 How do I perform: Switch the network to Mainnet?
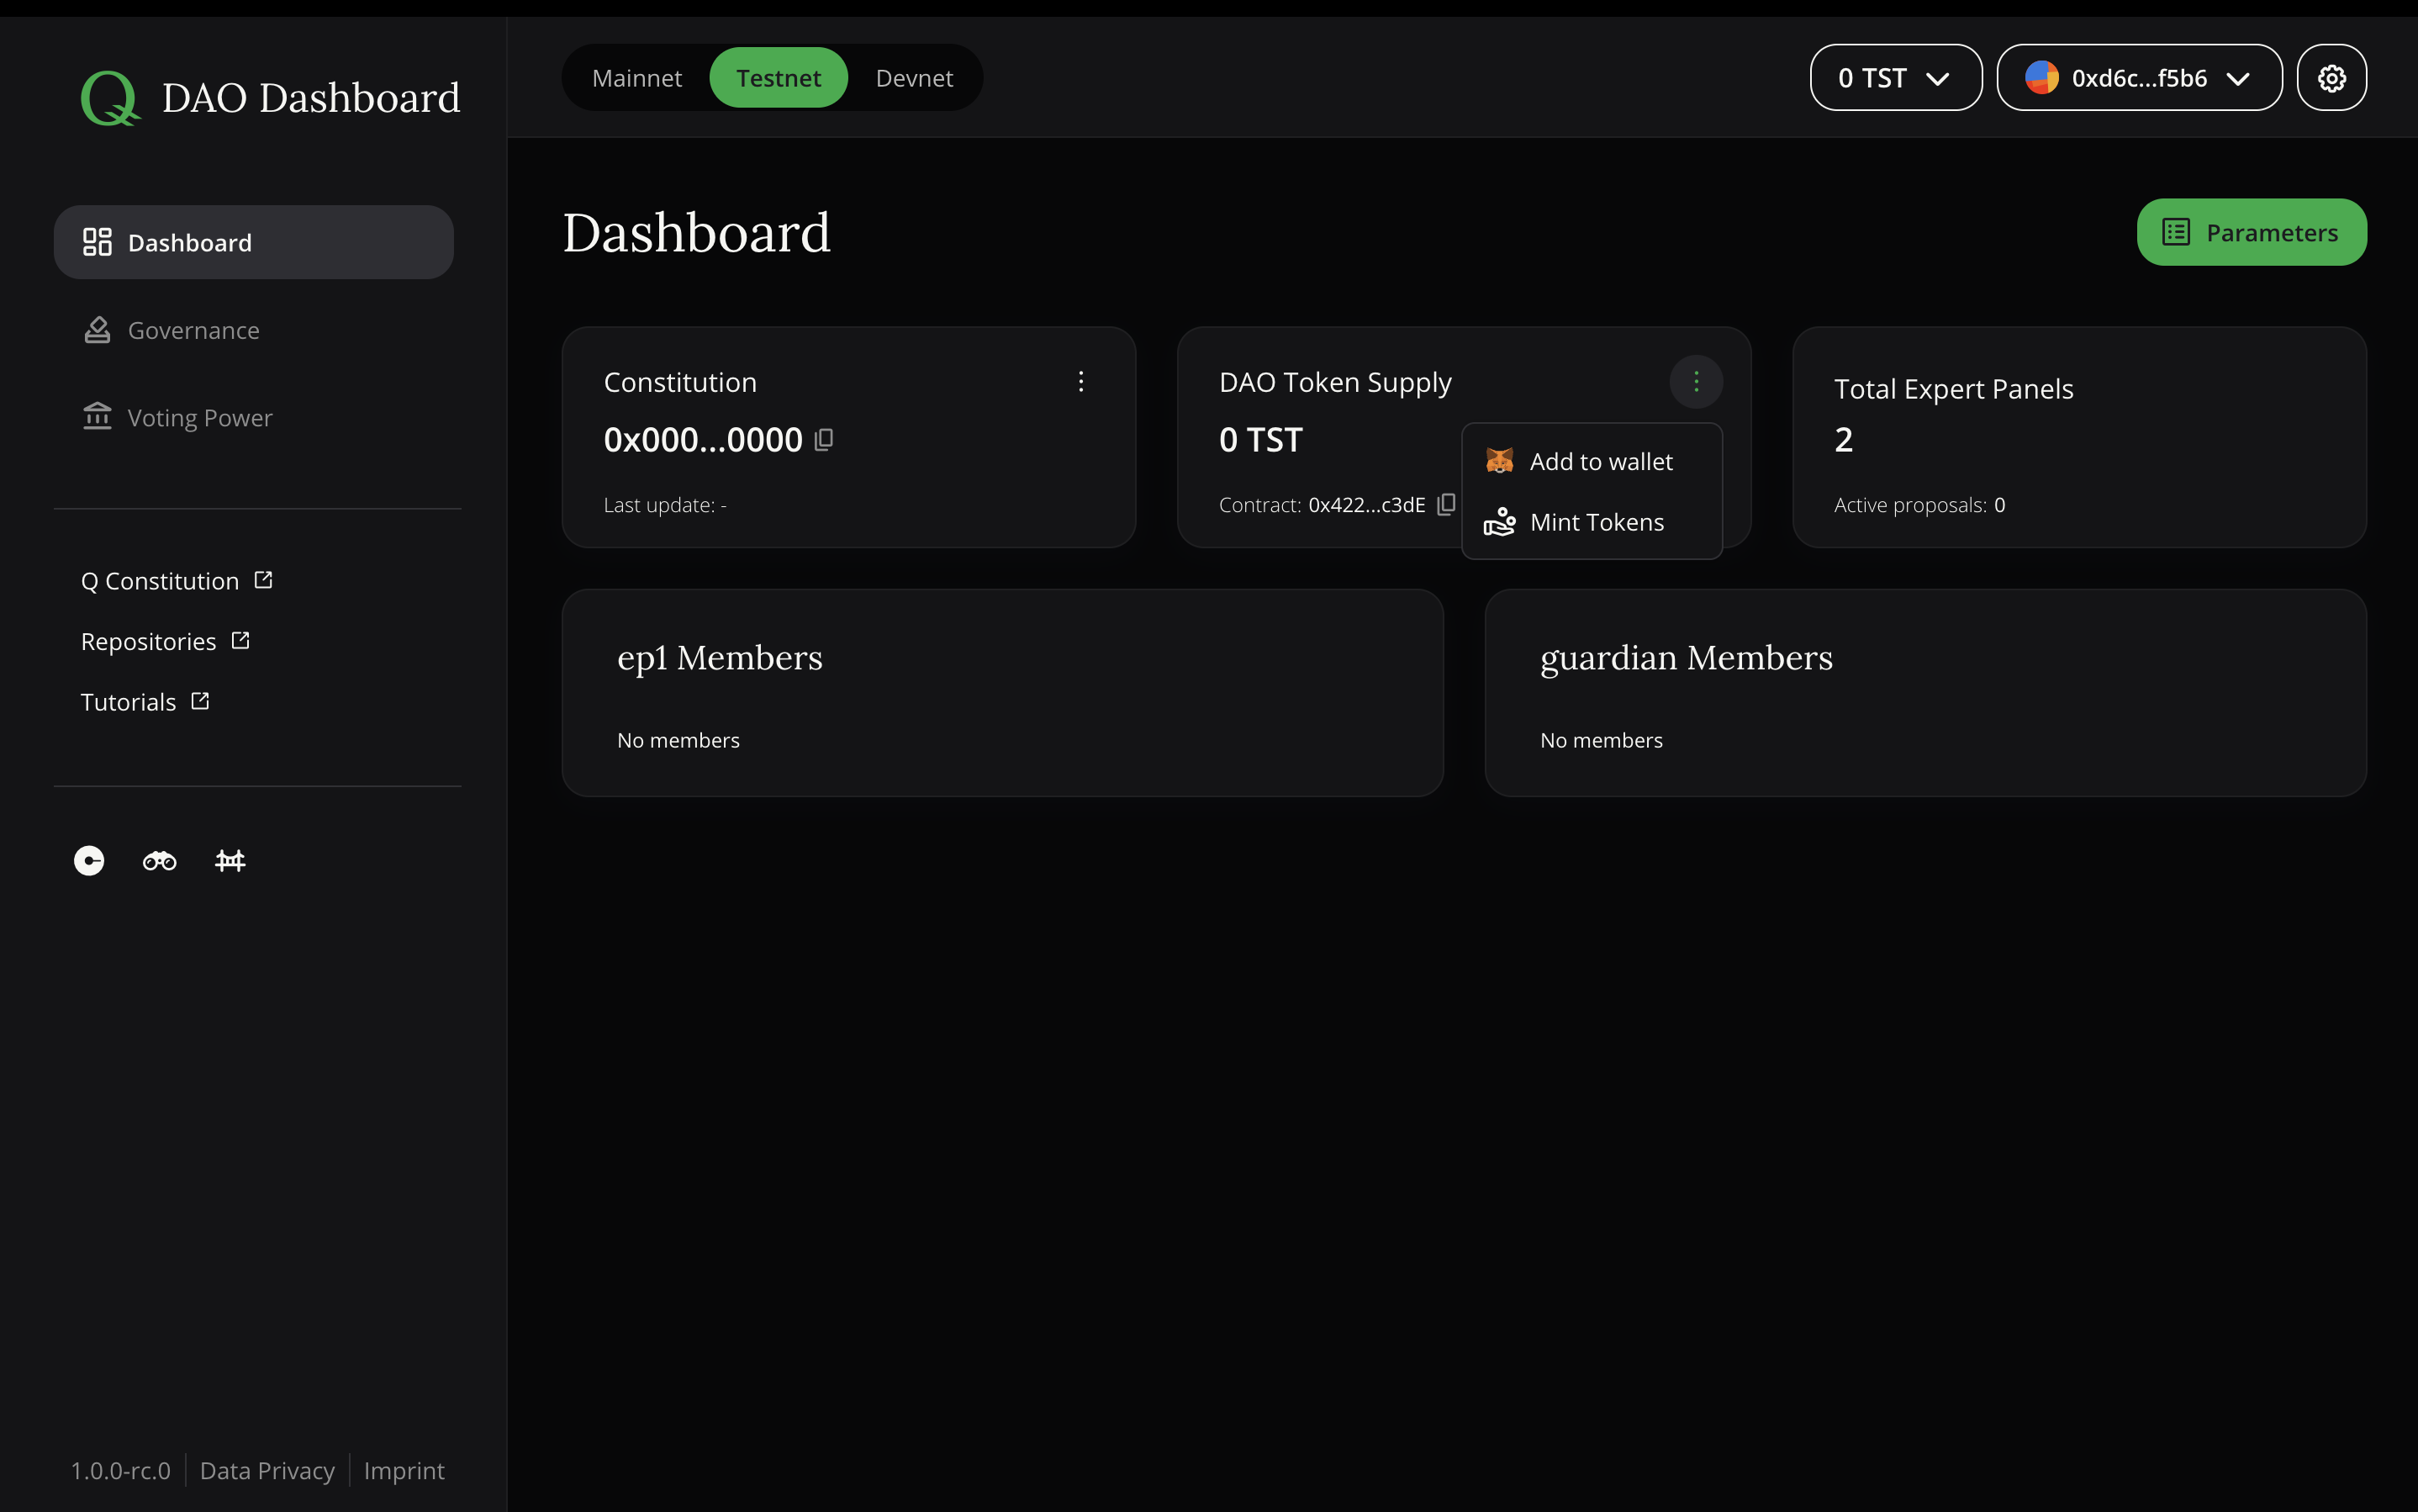coord(636,77)
